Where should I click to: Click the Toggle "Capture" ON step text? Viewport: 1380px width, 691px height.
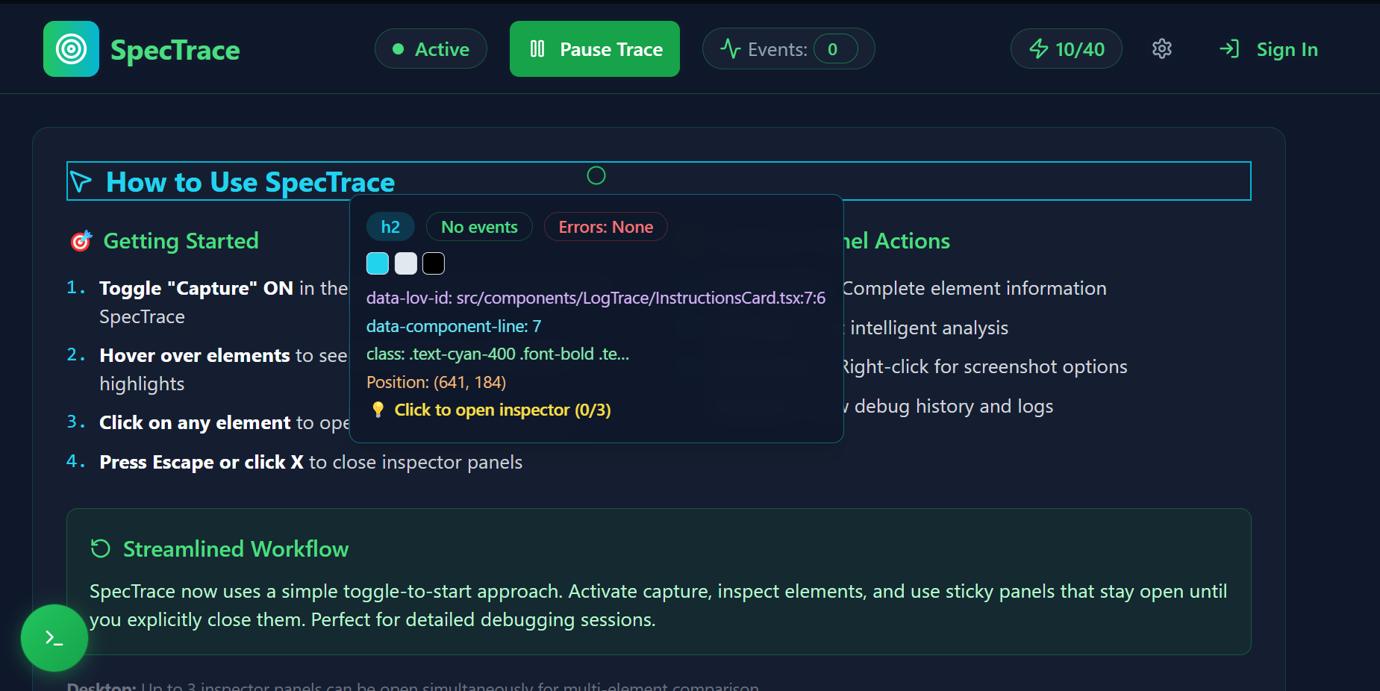click(x=223, y=302)
